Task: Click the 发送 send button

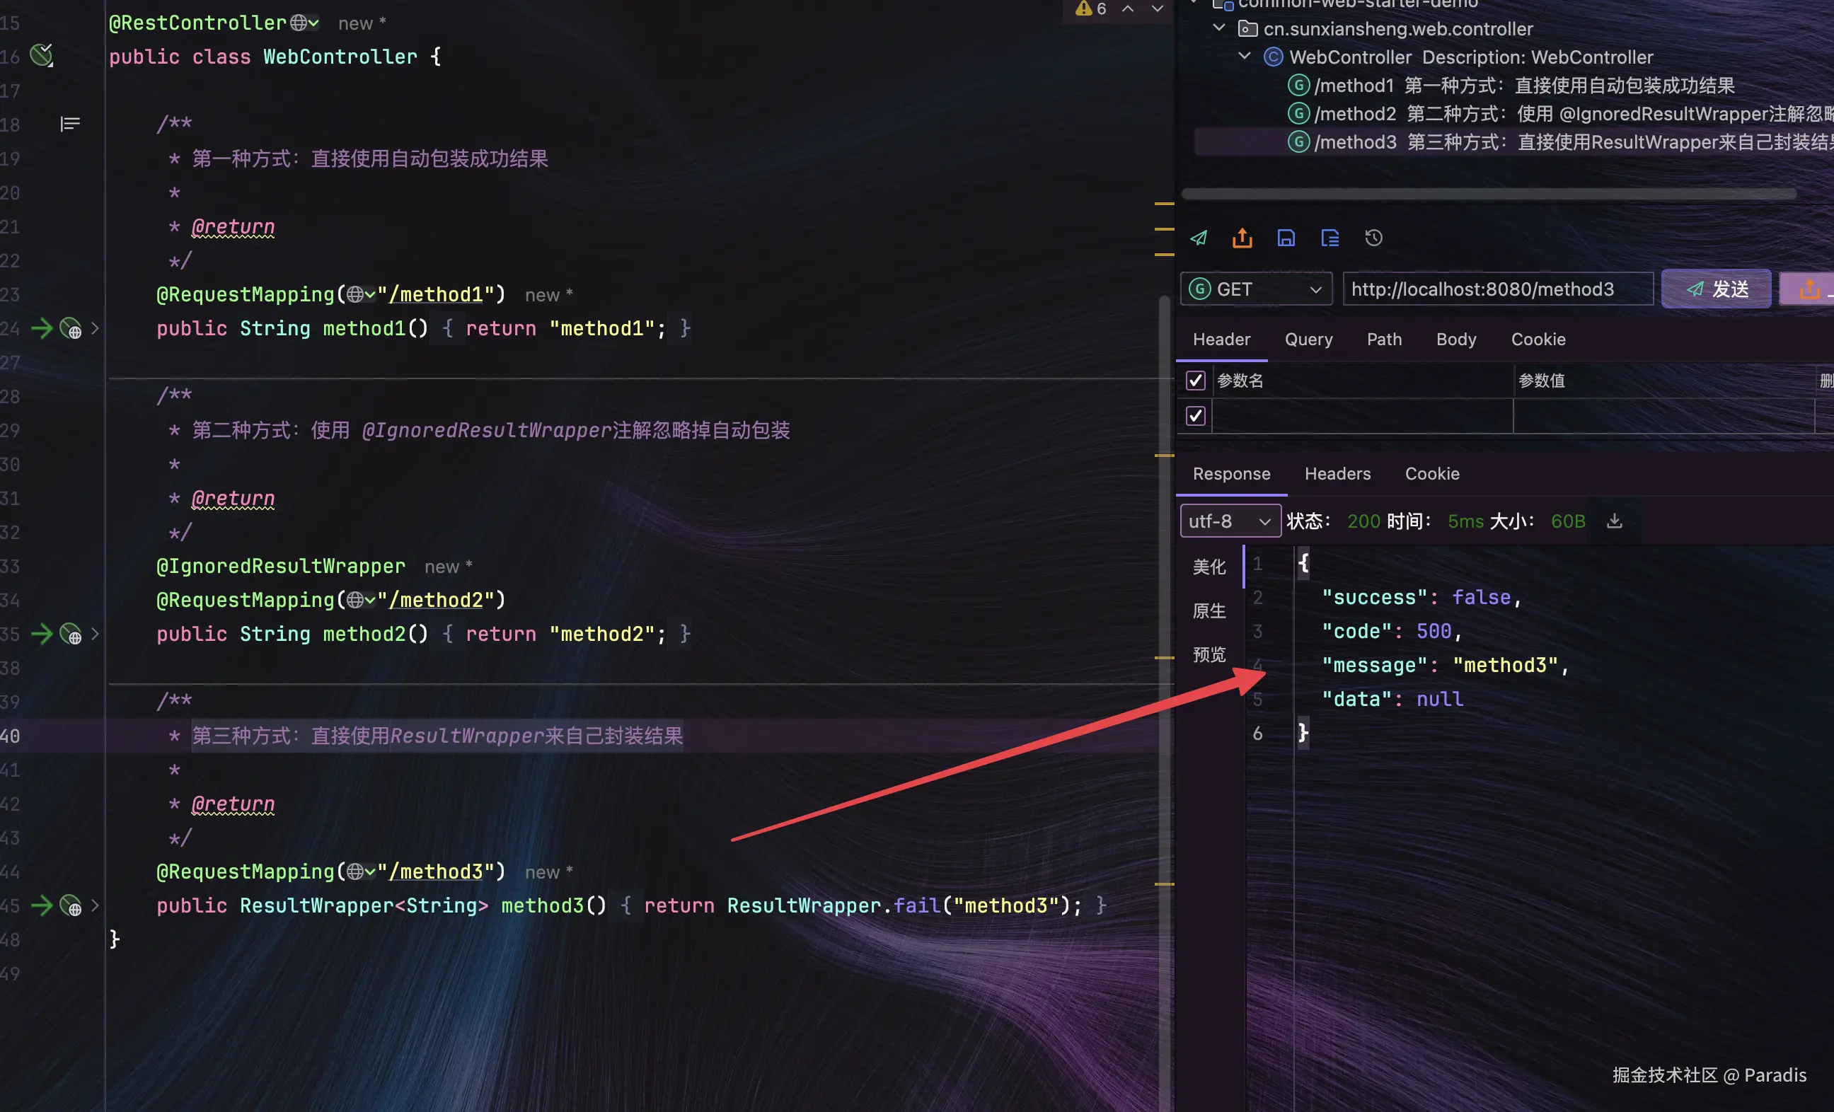Action: point(1717,289)
